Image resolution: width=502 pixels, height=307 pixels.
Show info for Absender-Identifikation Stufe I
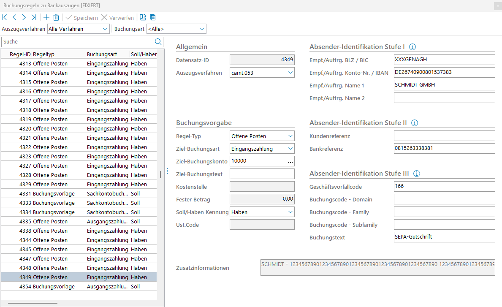(x=413, y=47)
